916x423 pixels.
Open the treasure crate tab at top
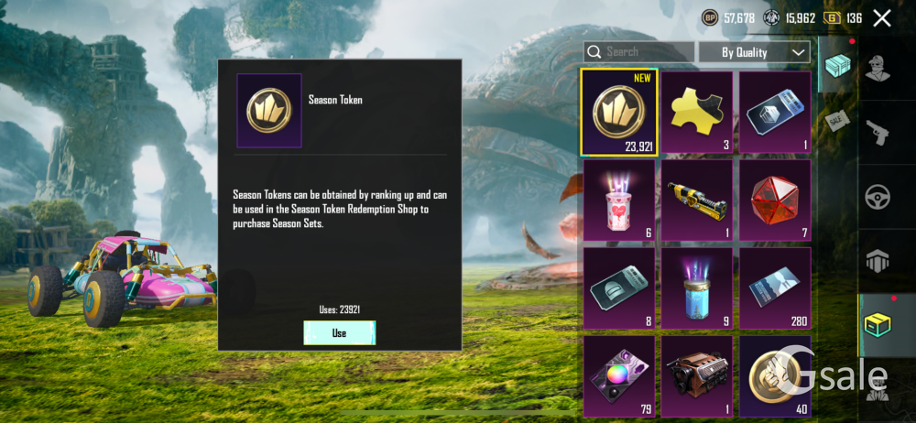tap(838, 65)
